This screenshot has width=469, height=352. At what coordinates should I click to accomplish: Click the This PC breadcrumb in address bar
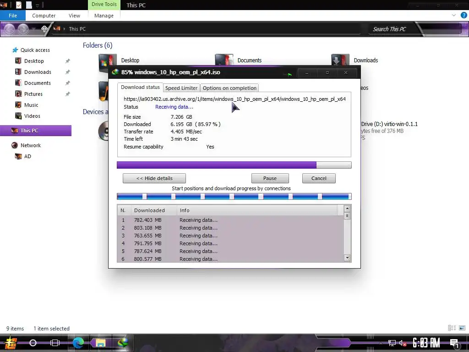pyautogui.click(x=77, y=29)
